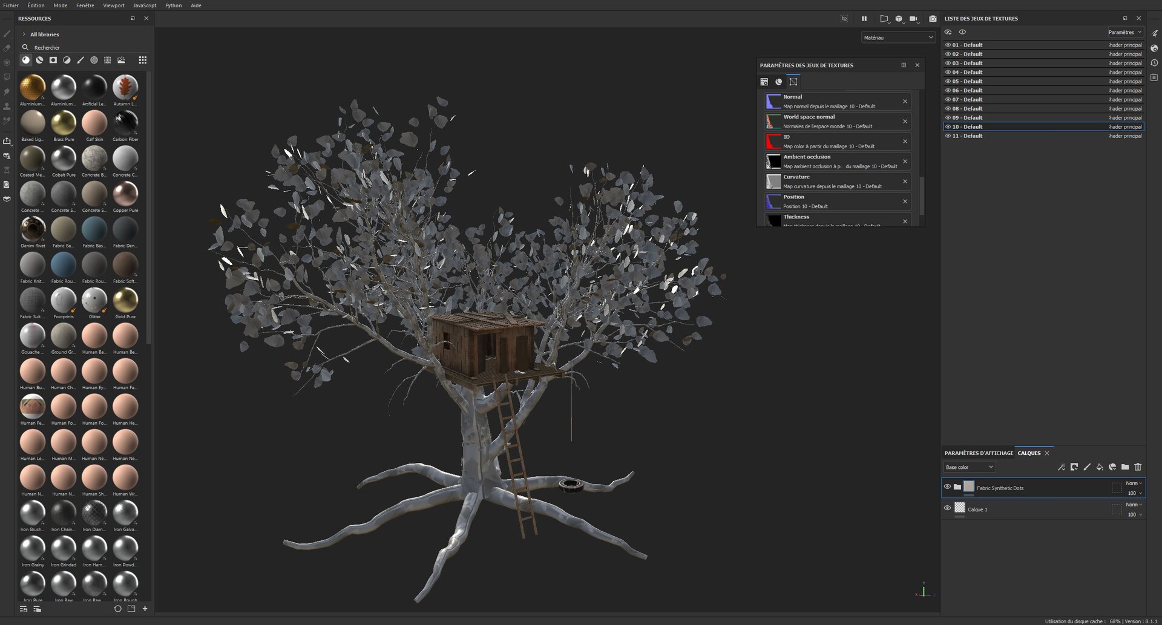Click the add folder icon in layers

[x=1125, y=467]
